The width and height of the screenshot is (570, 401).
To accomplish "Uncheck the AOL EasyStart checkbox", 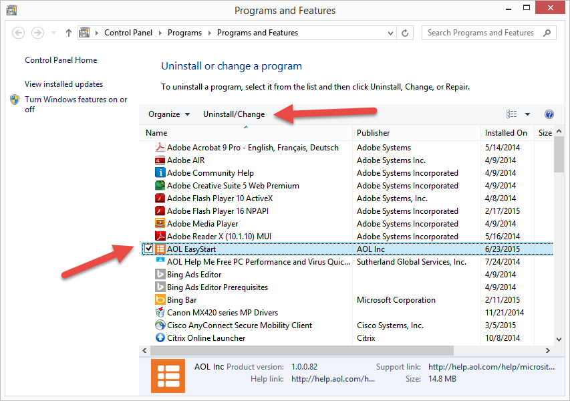I will point(148,249).
